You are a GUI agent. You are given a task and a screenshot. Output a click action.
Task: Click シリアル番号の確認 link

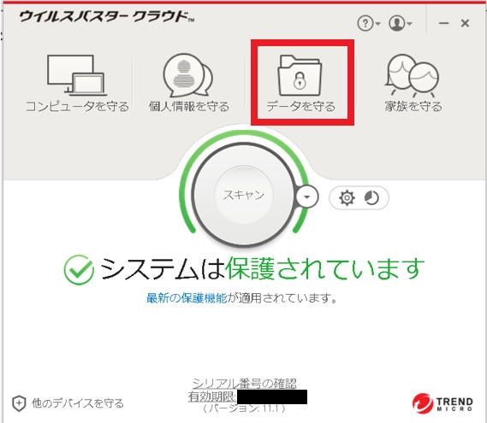pos(245,384)
